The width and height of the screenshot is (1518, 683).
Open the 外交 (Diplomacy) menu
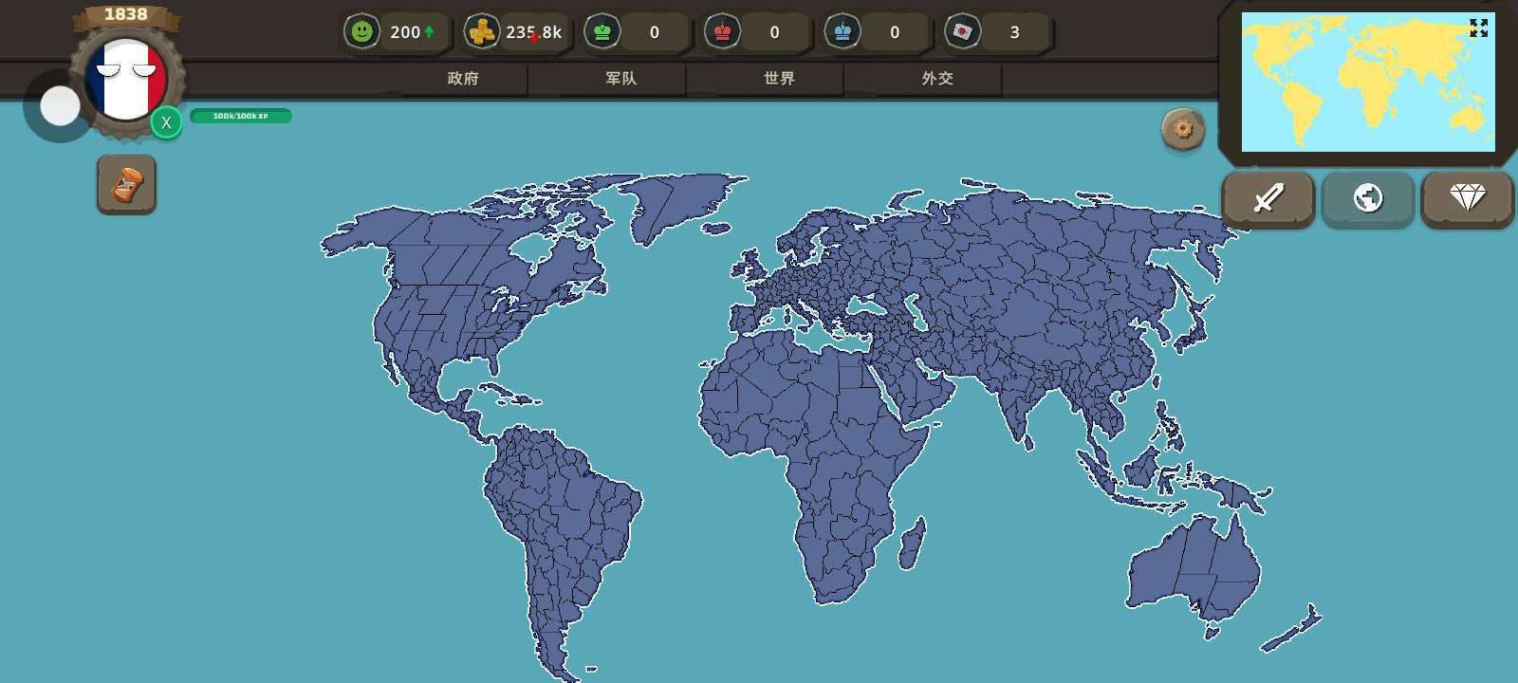937,79
